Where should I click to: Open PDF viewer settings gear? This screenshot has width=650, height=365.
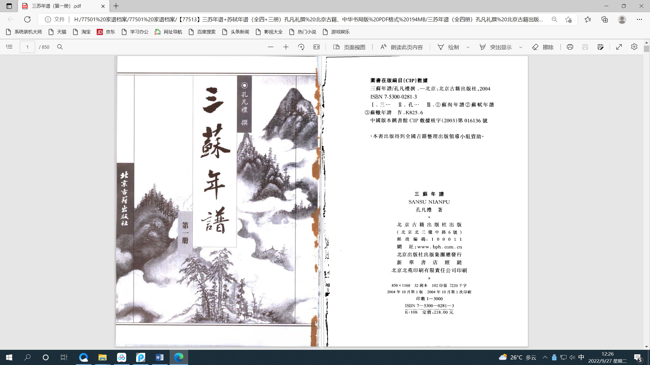pyautogui.click(x=634, y=47)
